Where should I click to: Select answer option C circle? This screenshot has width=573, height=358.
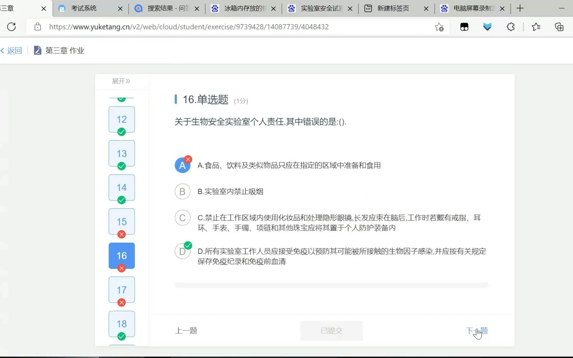(182, 218)
